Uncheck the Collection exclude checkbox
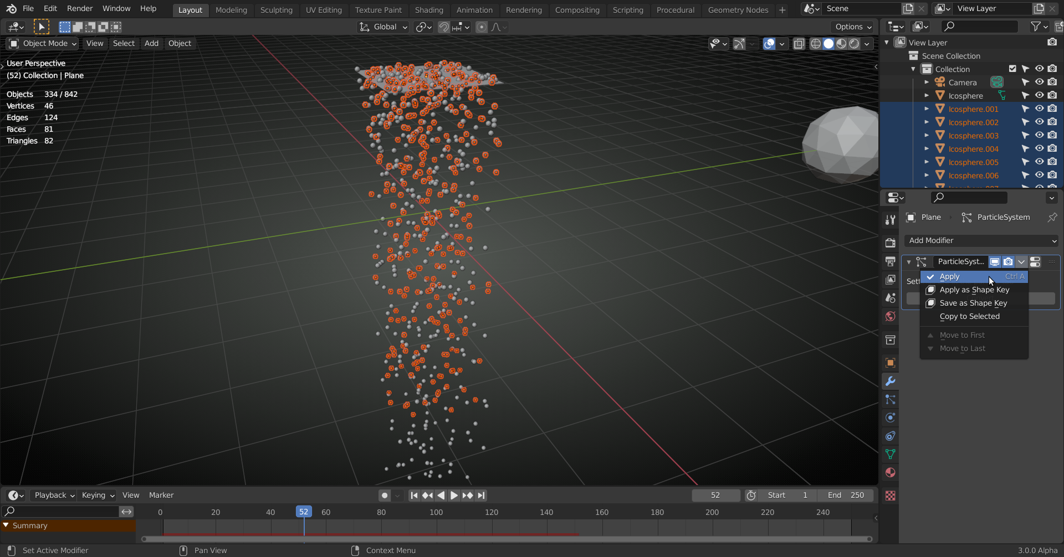The width and height of the screenshot is (1064, 557). 1012,69
